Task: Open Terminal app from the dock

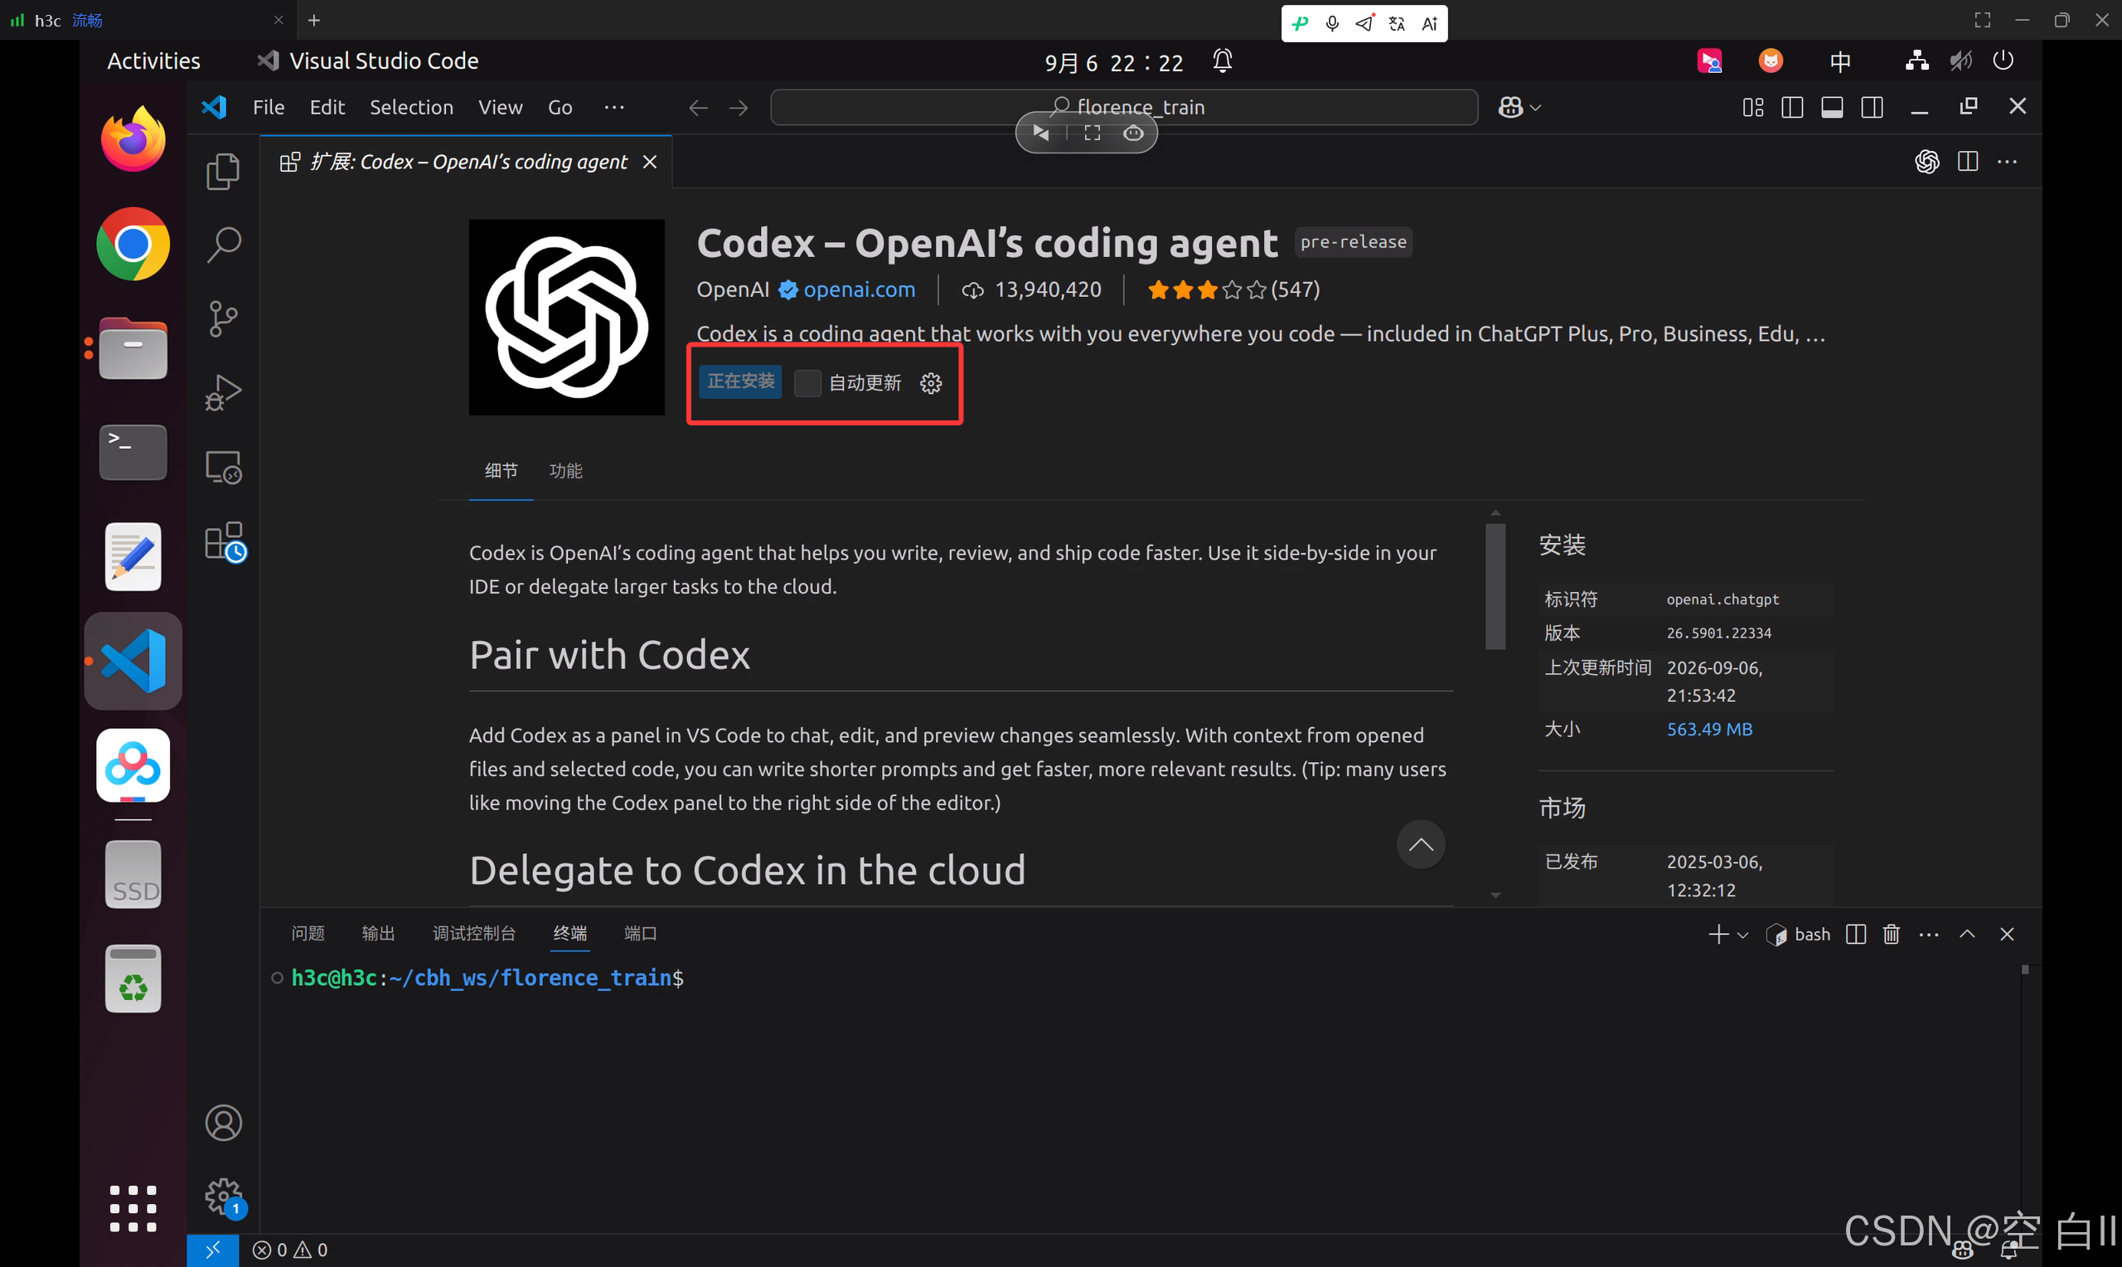Action: click(133, 452)
